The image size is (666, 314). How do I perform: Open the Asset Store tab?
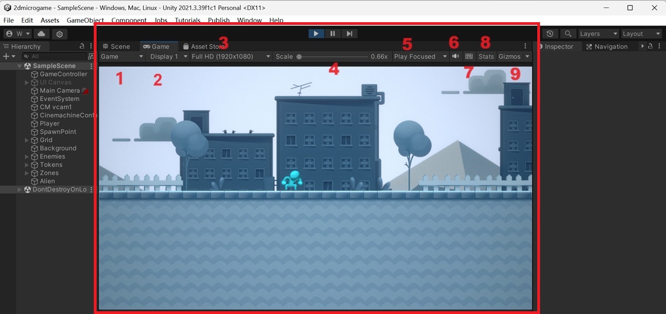click(x=203, y=47)
